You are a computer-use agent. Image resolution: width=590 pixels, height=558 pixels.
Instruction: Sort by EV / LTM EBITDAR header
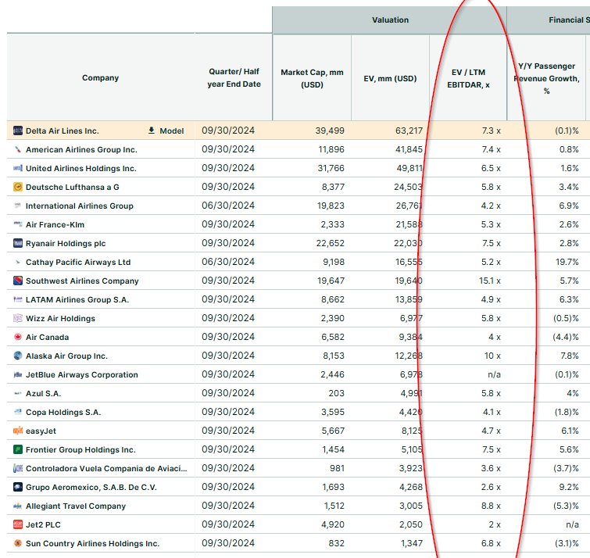(x=468, y=78)
